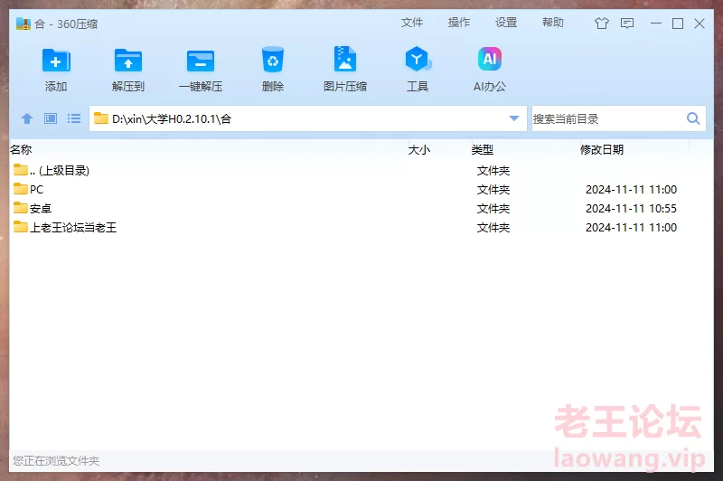Select the '.. (上级目录)' row name
Viewport: 723px width, 481px height.
point(60,171)
